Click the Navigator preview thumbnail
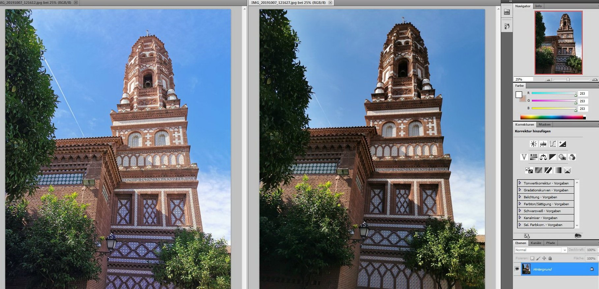This screenshot has width=599, height=289. point(558,42)
